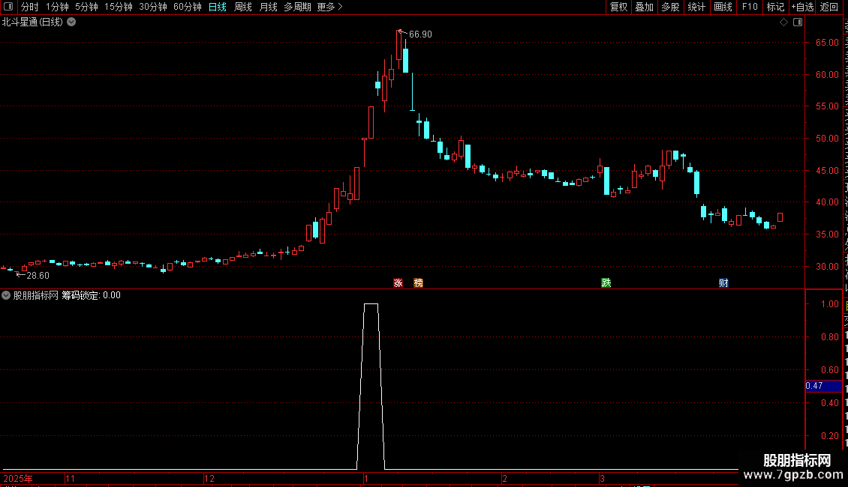This screenshot has height=487, width=848.
Task: Switch to the 周线 weekly period tab
Action: (x=243, y=7)
